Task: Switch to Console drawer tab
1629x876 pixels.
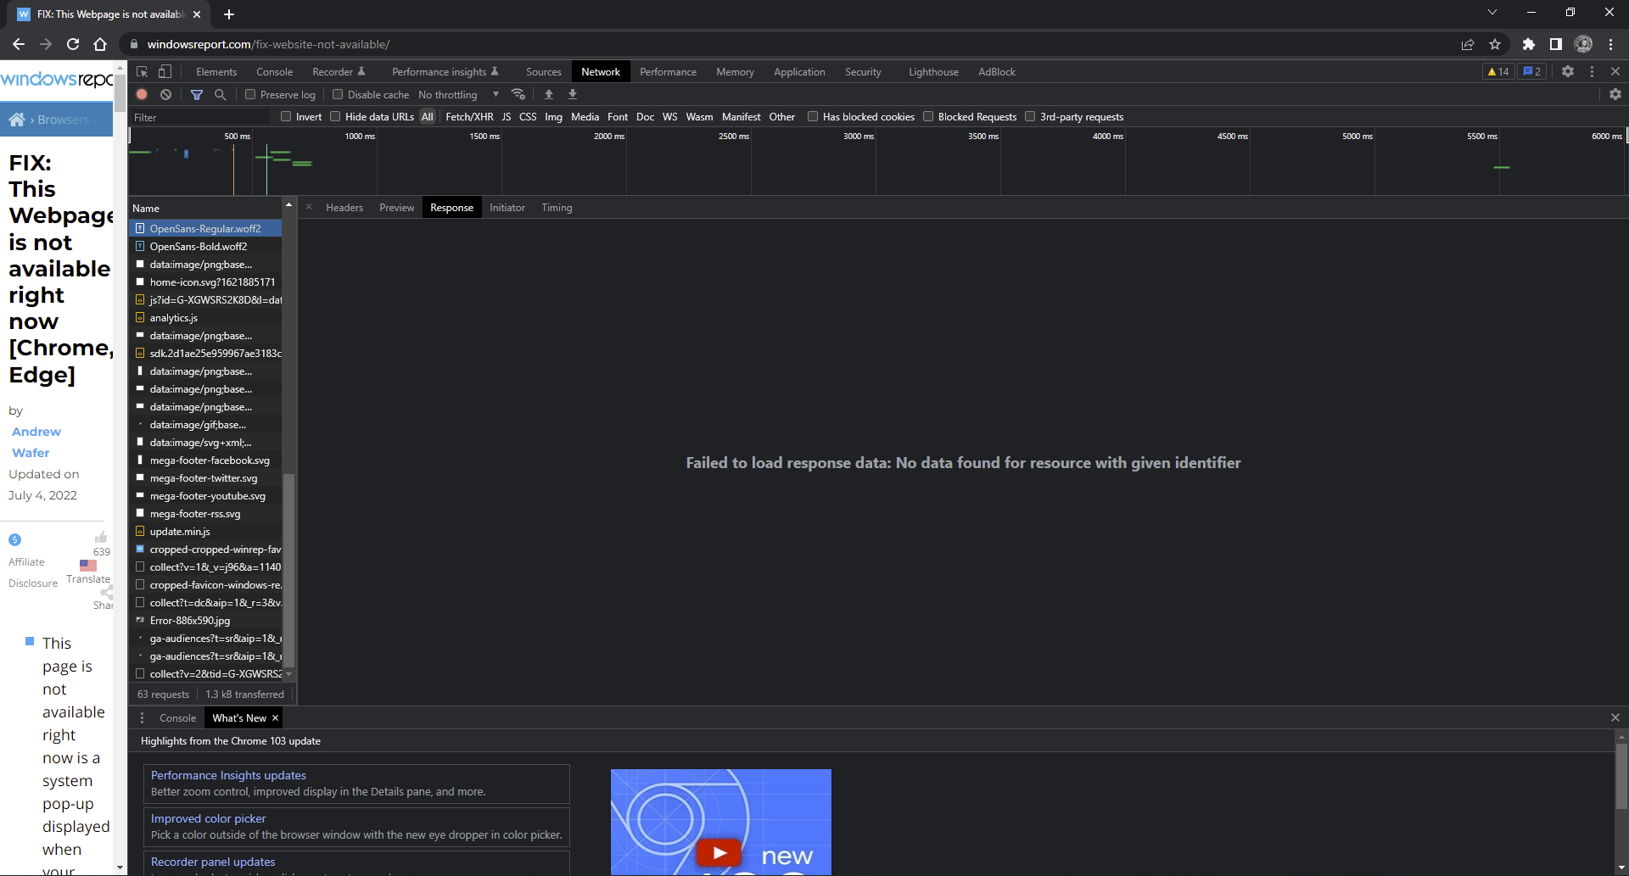Action: pos(177,718)
